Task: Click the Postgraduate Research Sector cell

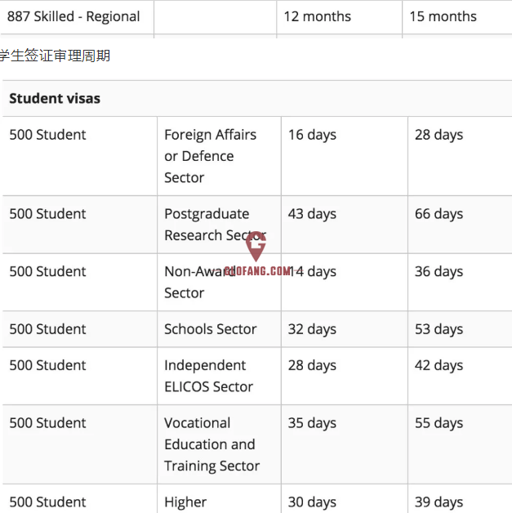Action: pyautogui.click(x=219, y=225)
